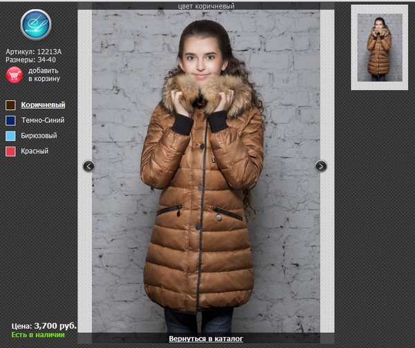Click the 'цвет коричневый' caption above photo
This screenshot has height=348, width=415.
[206, 6]
